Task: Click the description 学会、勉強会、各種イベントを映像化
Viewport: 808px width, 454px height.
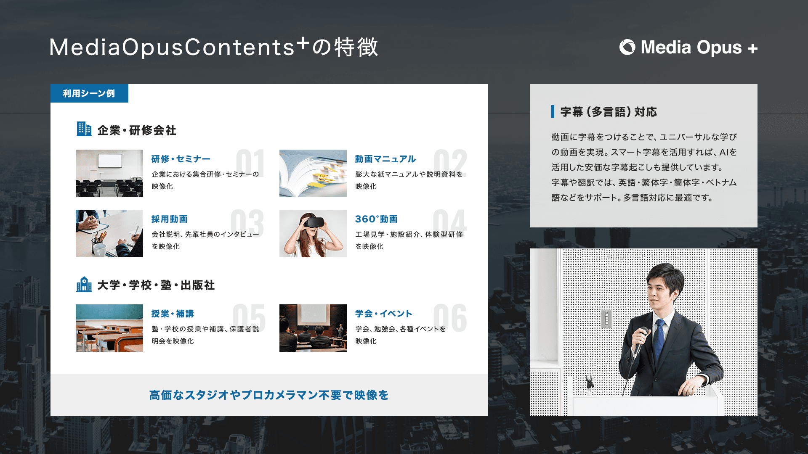Action: point(401,335)
